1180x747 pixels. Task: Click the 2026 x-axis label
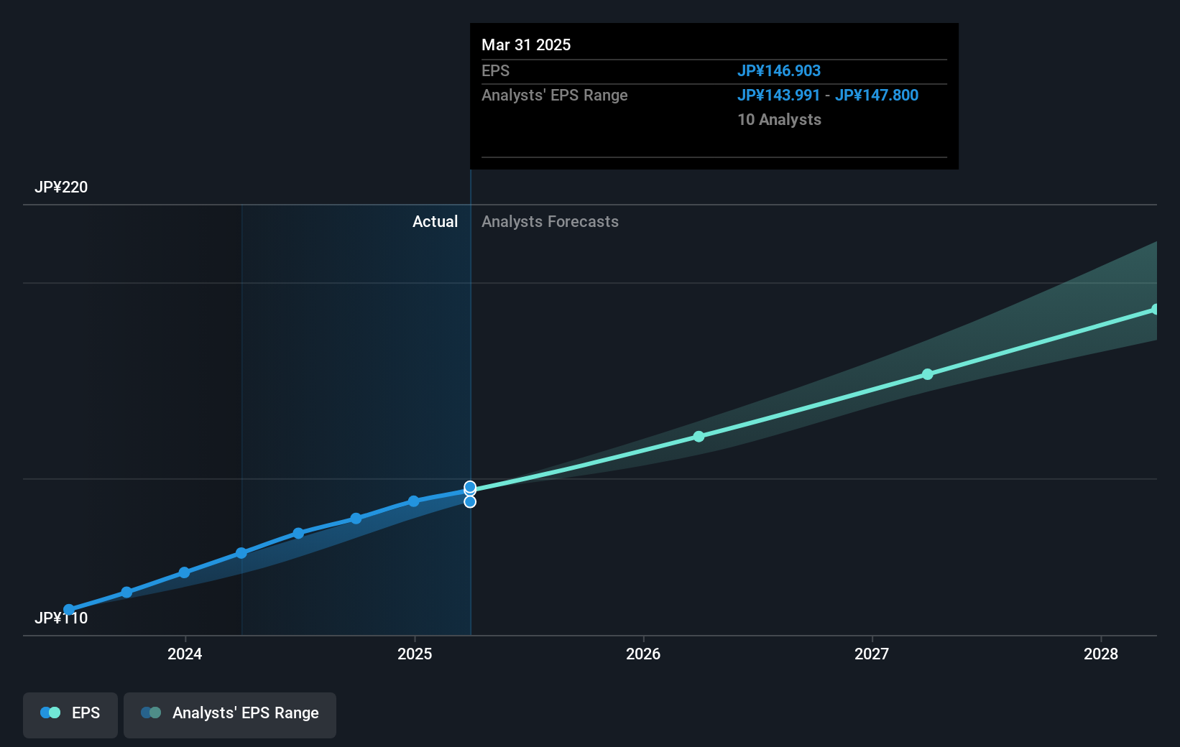click(643, 654)
